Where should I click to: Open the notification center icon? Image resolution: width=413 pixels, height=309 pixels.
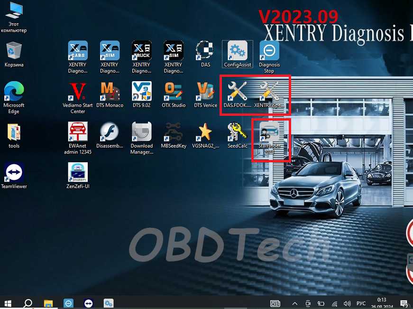pyautogui.click(x=404, y=304)
